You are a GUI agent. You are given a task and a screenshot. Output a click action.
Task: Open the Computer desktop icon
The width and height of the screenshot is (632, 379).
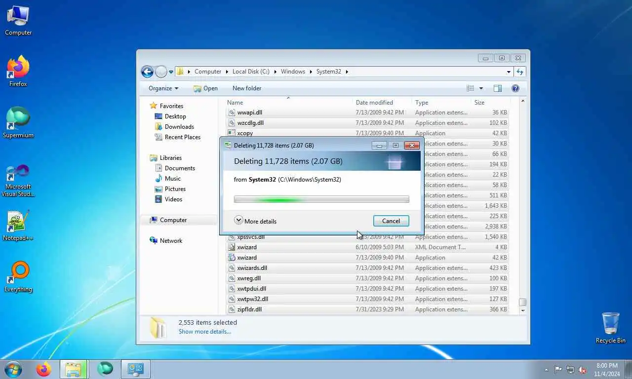tap(18, 21)
